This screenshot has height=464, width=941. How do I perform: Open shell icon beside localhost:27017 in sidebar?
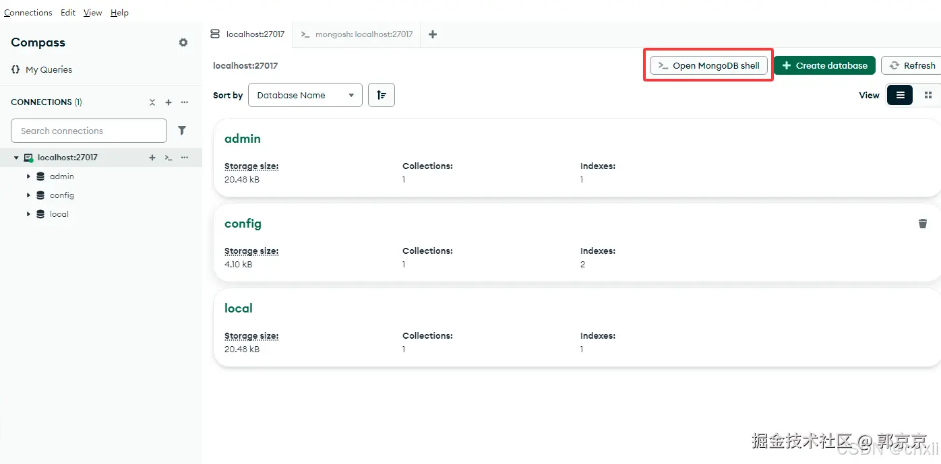[x=169, y=158]
